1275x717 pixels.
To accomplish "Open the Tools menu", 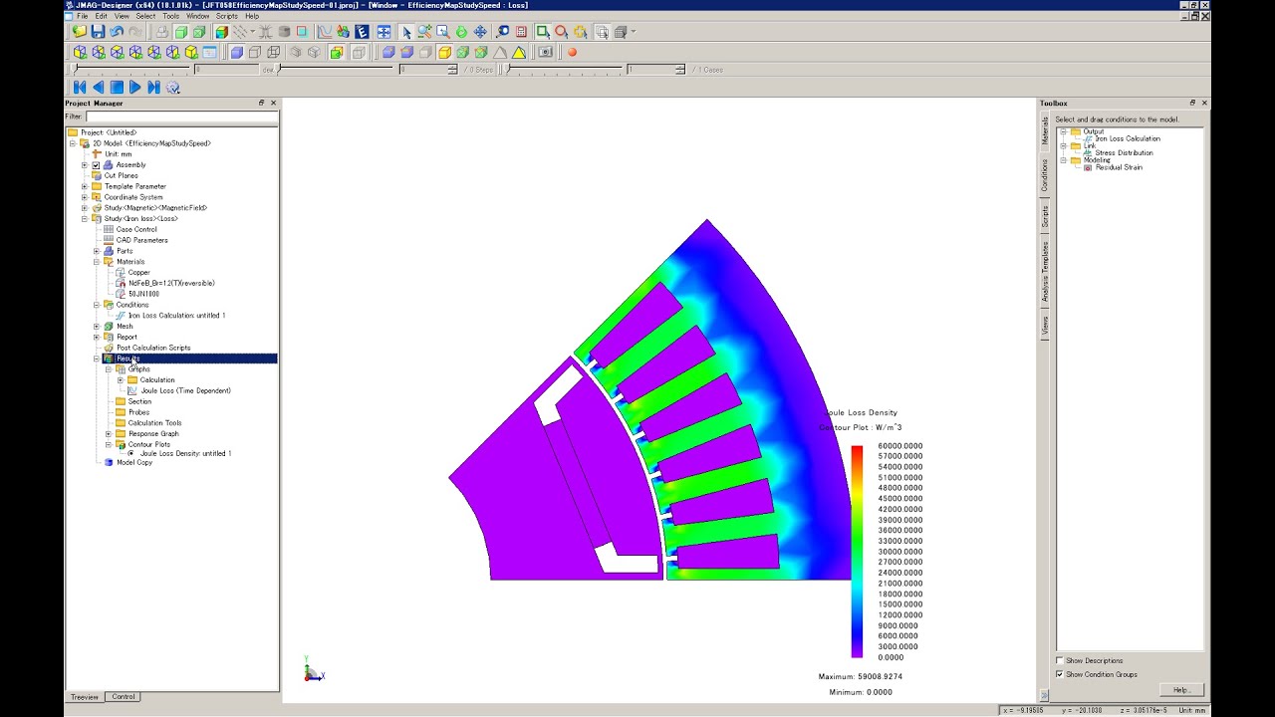I will pyautogui.click(x=171, y=16).
